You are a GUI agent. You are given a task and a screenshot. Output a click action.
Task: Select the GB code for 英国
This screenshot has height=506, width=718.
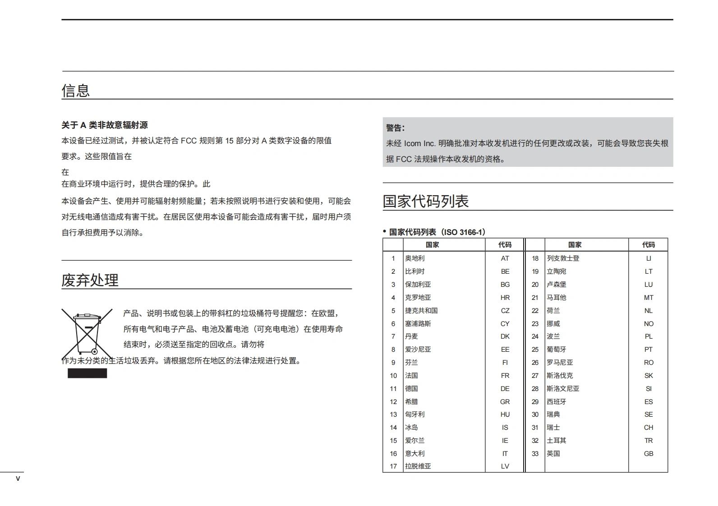pyautogui.click(x=648, y=454)
